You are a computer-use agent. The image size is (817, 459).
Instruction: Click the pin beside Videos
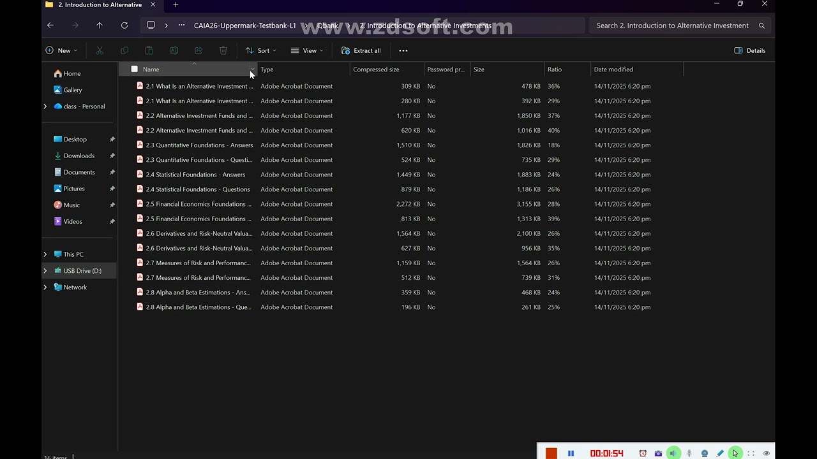(112, 221)
